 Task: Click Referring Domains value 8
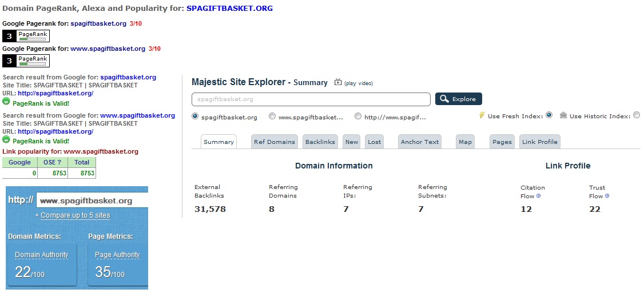click(272, 209)
